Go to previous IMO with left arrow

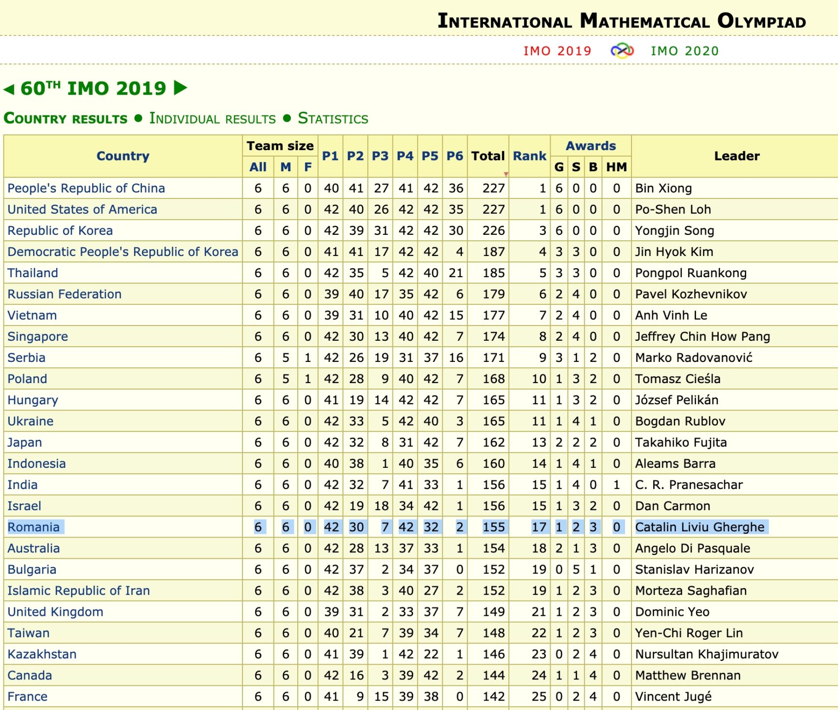point(9,89)
